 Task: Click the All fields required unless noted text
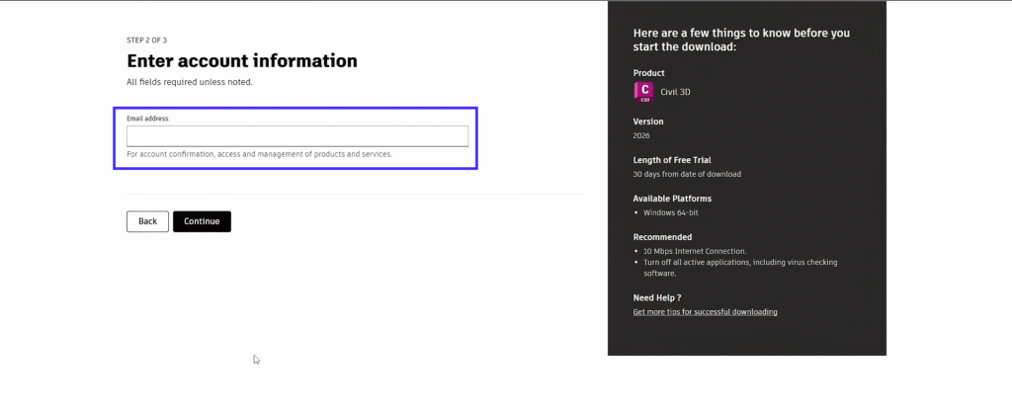point(190,82)
